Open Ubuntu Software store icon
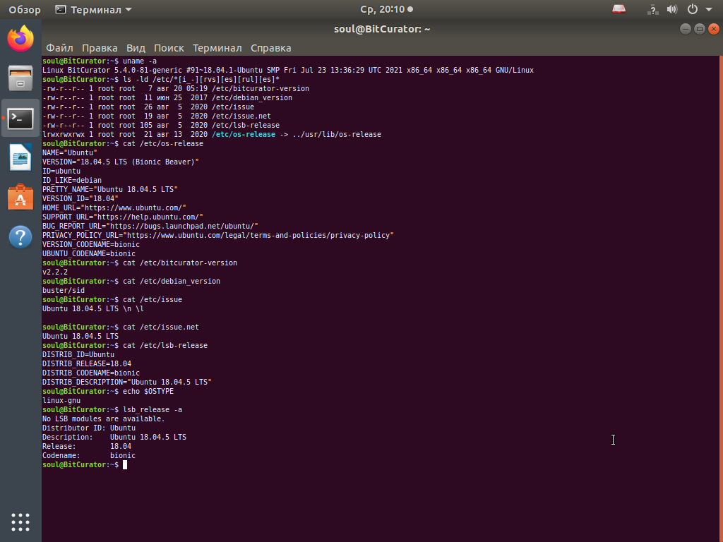The height and width of the screenshot is (542, 723). click(x=20, y=198)
